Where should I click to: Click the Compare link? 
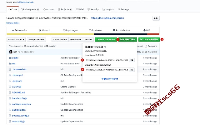[151, 46]
